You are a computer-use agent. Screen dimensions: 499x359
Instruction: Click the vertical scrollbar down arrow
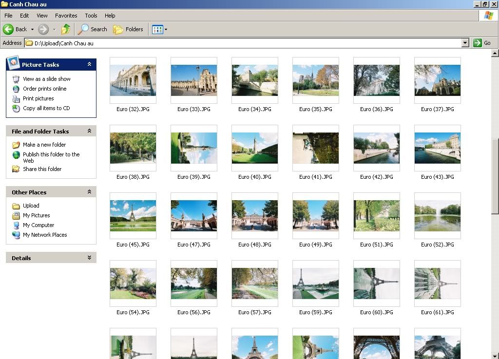click(495, 356)
